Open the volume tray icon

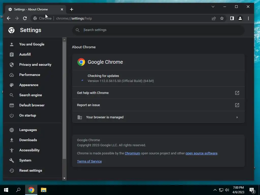pos(227,190)
